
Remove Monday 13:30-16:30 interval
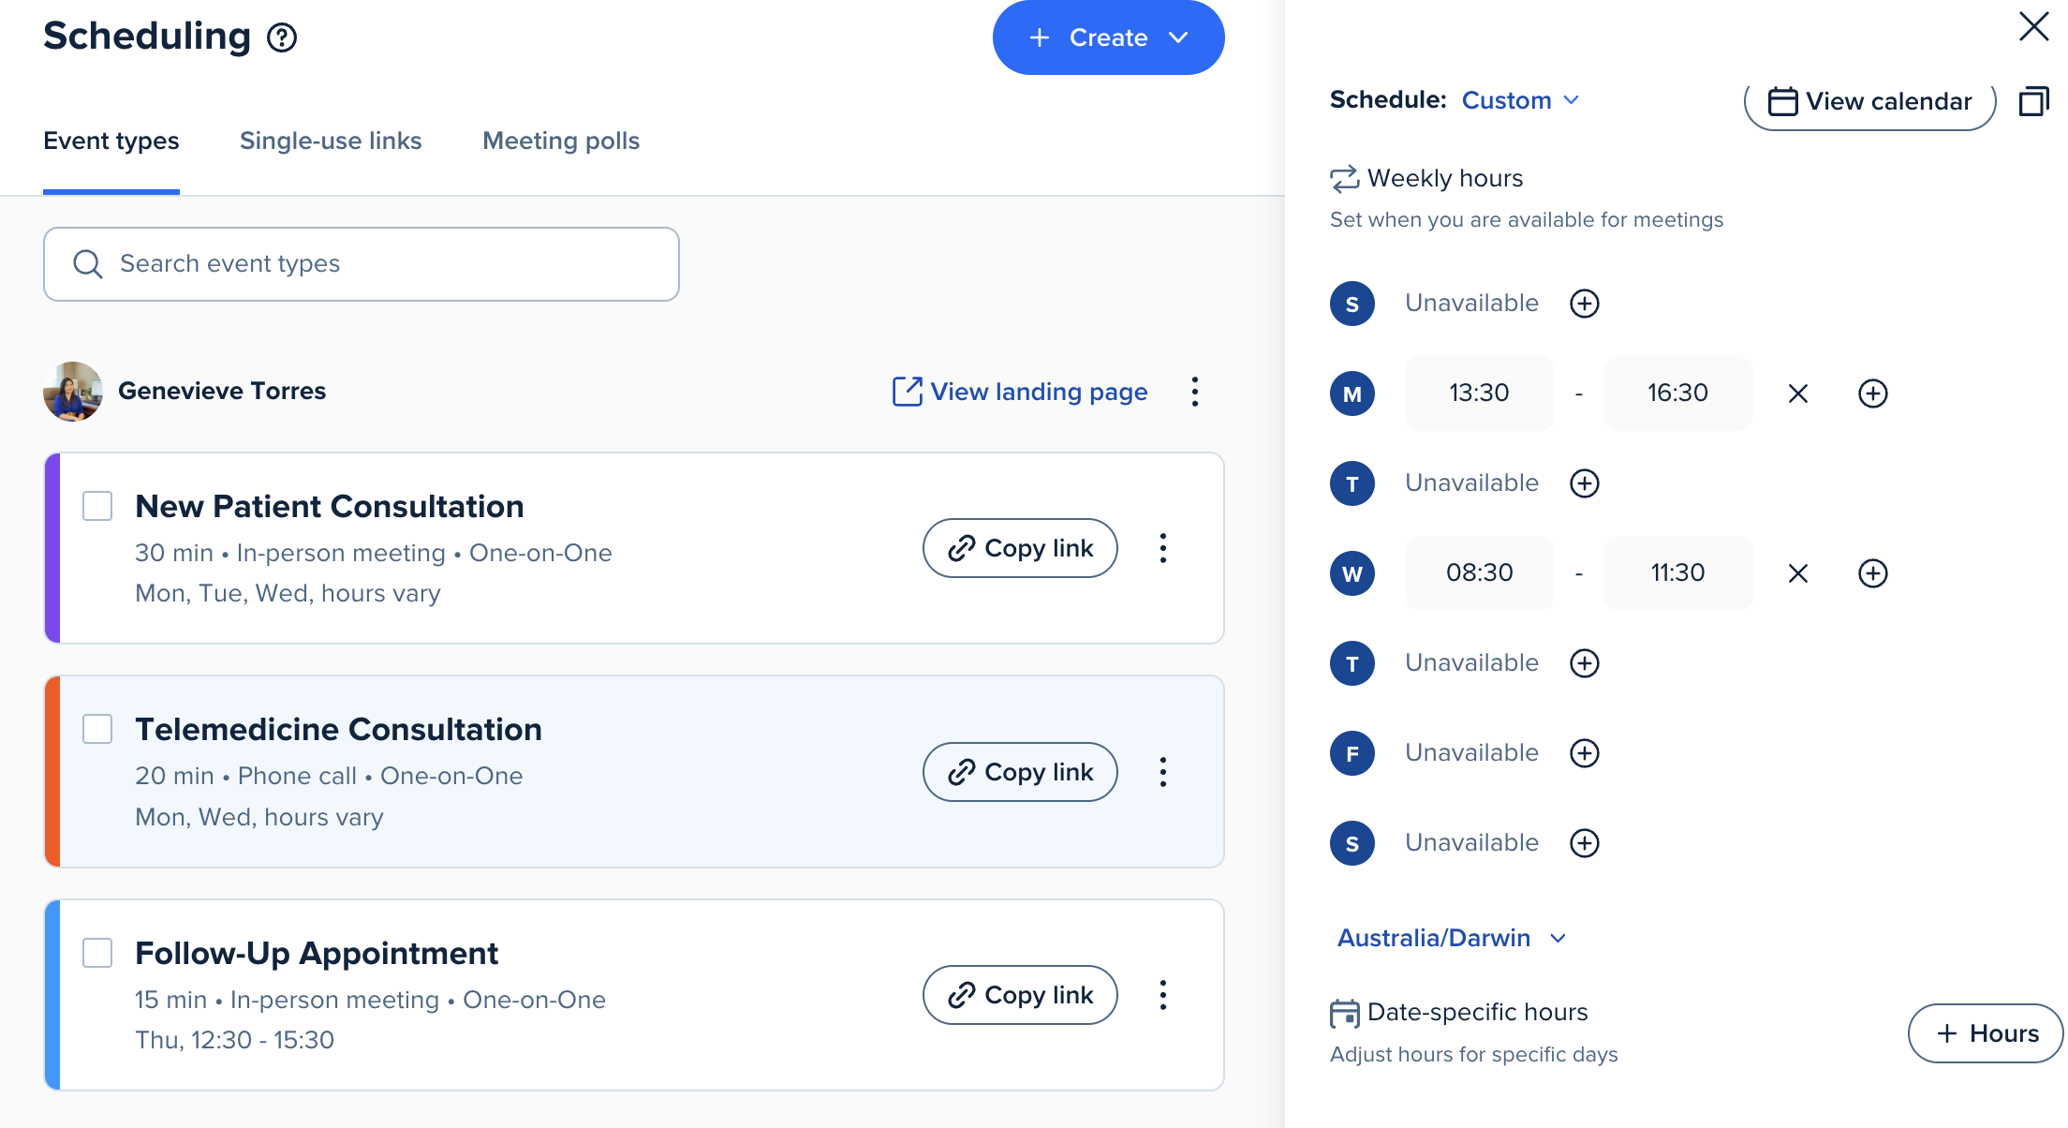[x=1797, y=393]
